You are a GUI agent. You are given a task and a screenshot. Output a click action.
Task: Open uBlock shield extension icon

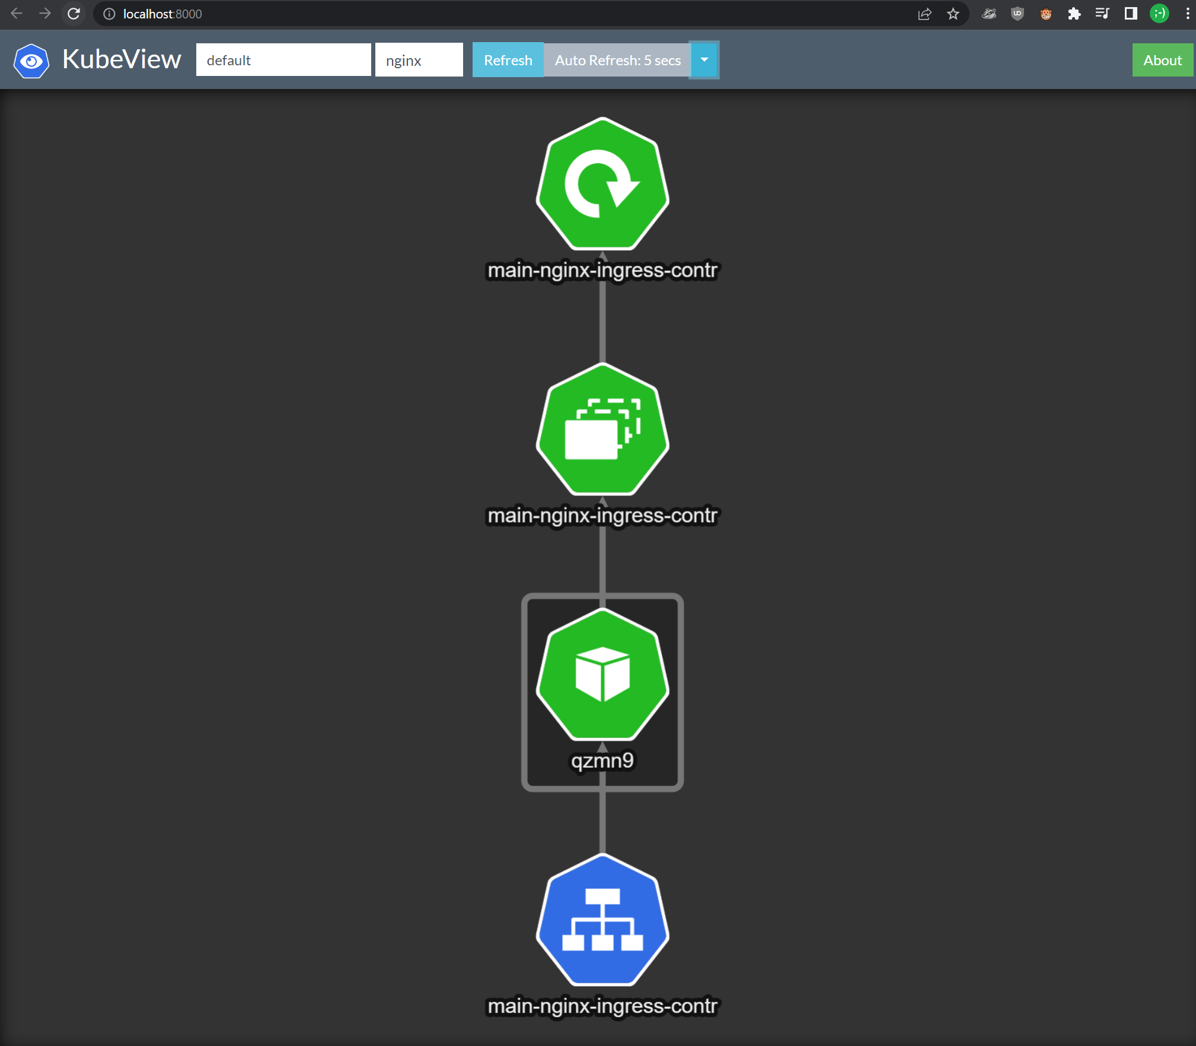coord(1017,14)
